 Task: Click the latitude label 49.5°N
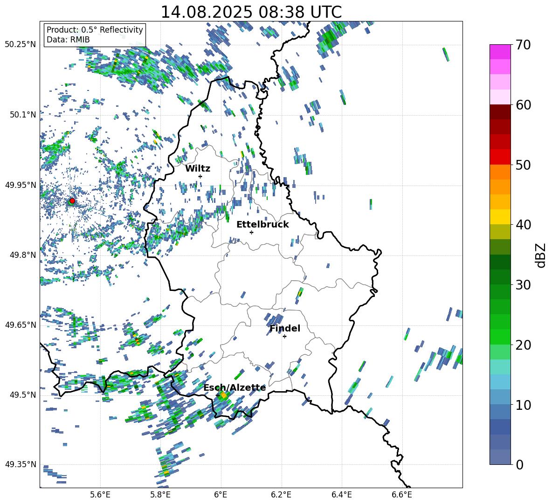pos(23,395)
